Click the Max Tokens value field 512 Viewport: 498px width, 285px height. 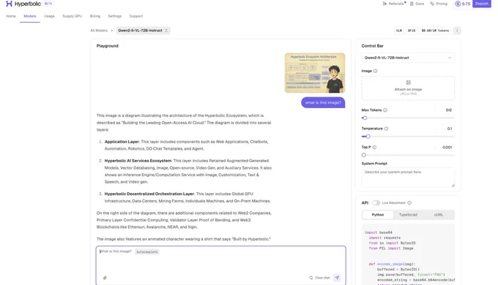[445, 110]
